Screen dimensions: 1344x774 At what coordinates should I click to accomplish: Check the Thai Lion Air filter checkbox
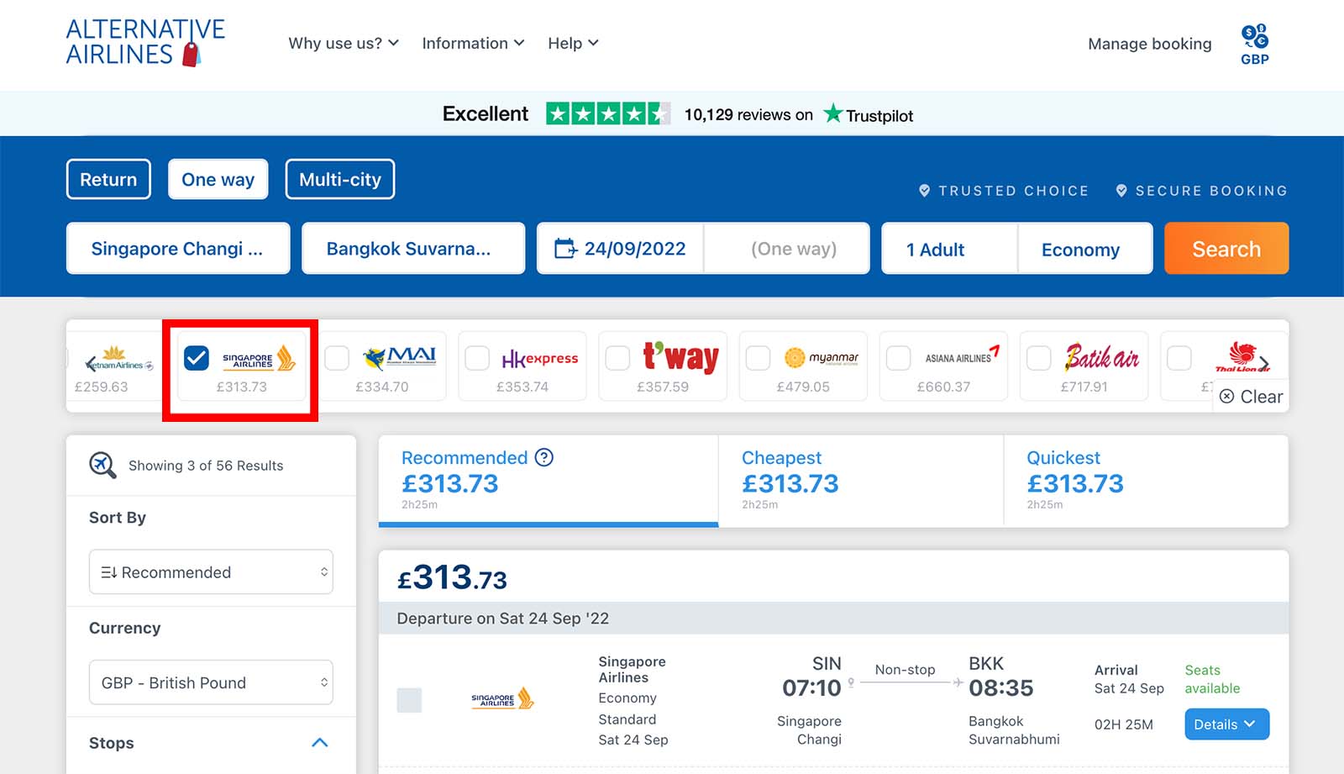1179,358
